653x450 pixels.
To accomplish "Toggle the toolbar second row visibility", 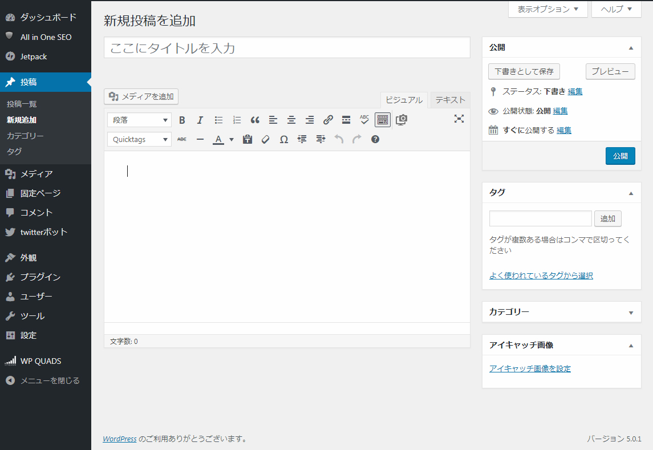I will tap(383, 120).
